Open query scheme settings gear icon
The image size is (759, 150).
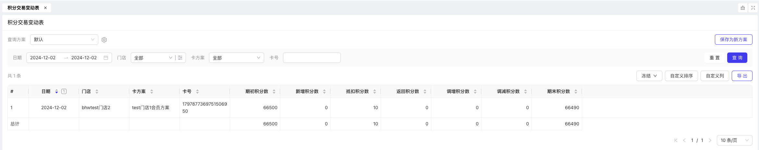pyautogui.click(x=104, y=40)
